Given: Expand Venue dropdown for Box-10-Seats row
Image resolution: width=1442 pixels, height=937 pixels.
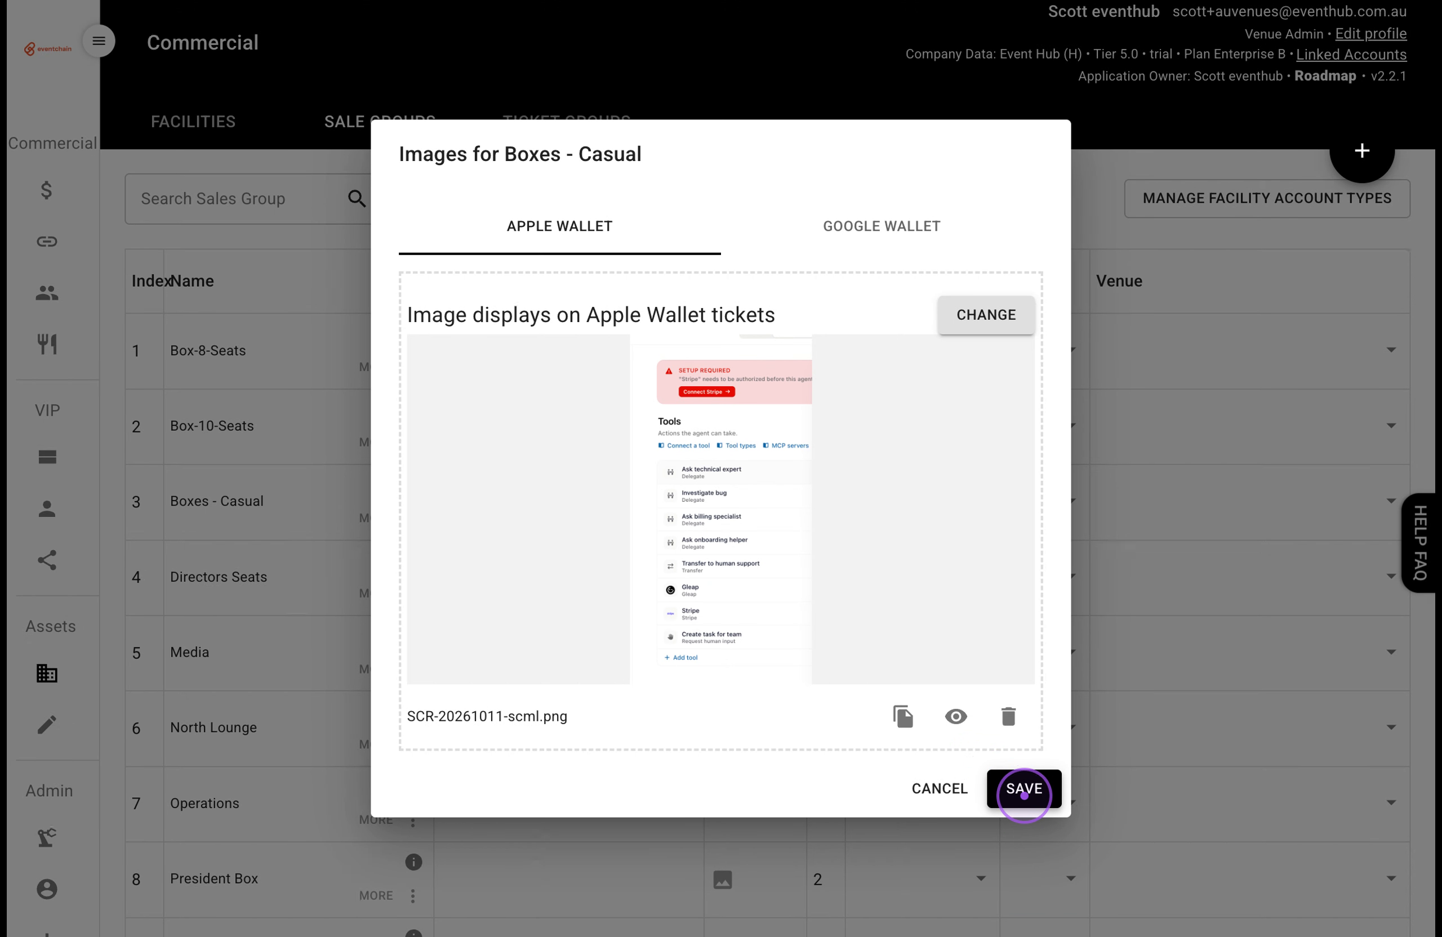Looking at the screenshot, I should pyautogui.click(x=1391, y=426).
